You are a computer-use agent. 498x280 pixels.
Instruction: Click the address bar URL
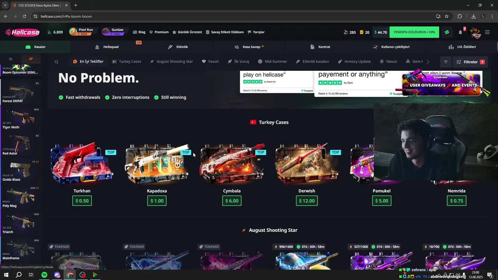[66, 16]
